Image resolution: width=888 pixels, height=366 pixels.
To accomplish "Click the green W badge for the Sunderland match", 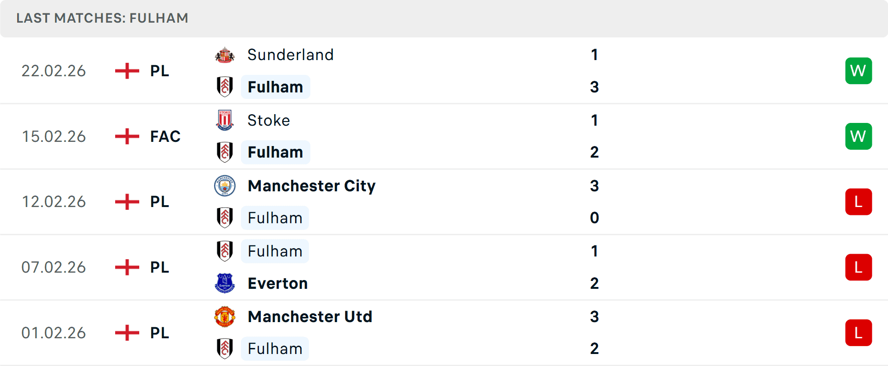I will point(858,71).
